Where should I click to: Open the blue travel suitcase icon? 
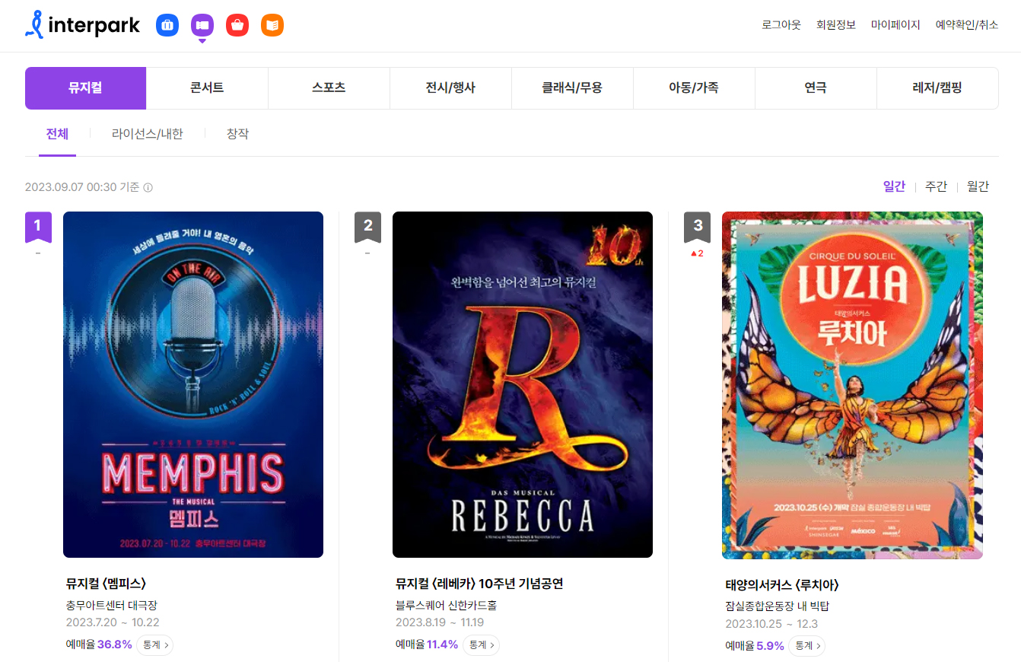[x=167, y=25]
